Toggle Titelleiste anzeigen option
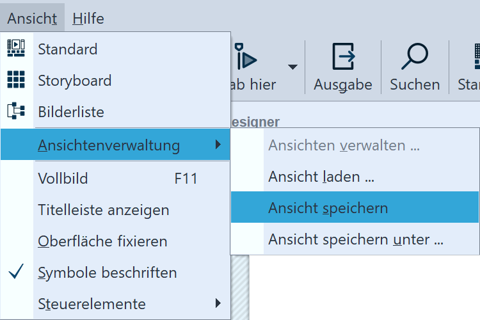This screenshot has width=480, height=320. pos(103,210)
